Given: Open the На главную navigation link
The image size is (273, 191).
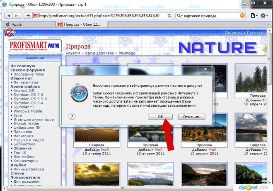Looking at the screenshot, I should tap(23, 66).
